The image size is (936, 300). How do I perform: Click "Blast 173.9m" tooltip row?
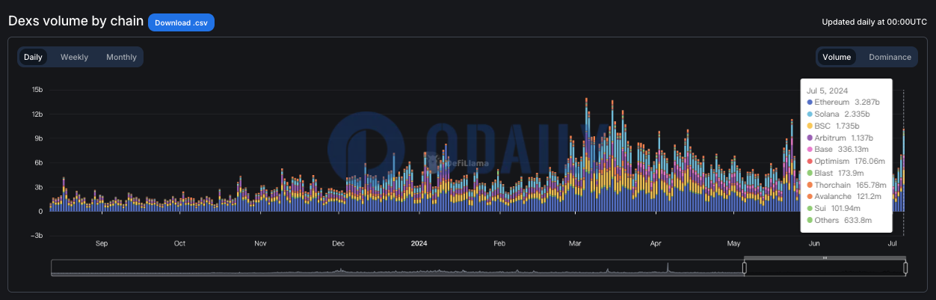(x=837, y=173)
